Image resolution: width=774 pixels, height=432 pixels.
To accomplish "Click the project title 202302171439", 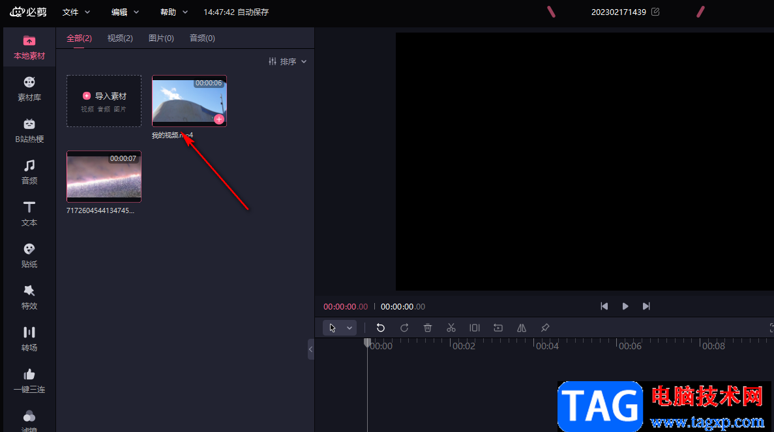I will point(619,12).
